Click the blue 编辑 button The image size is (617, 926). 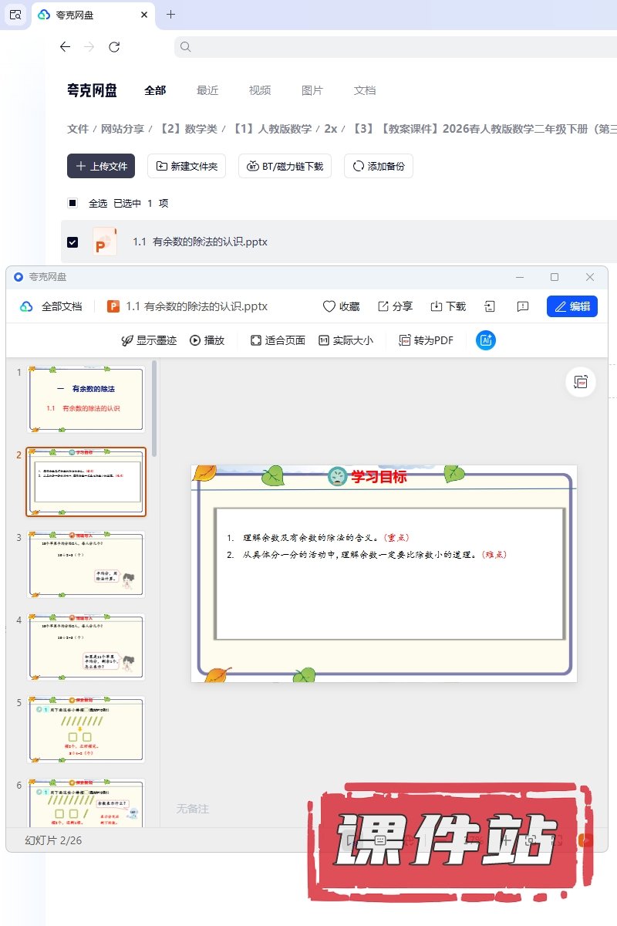[x=572, y=306]
